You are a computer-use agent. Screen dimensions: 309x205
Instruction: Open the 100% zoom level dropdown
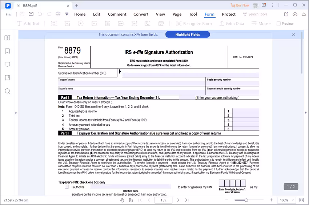287,200
